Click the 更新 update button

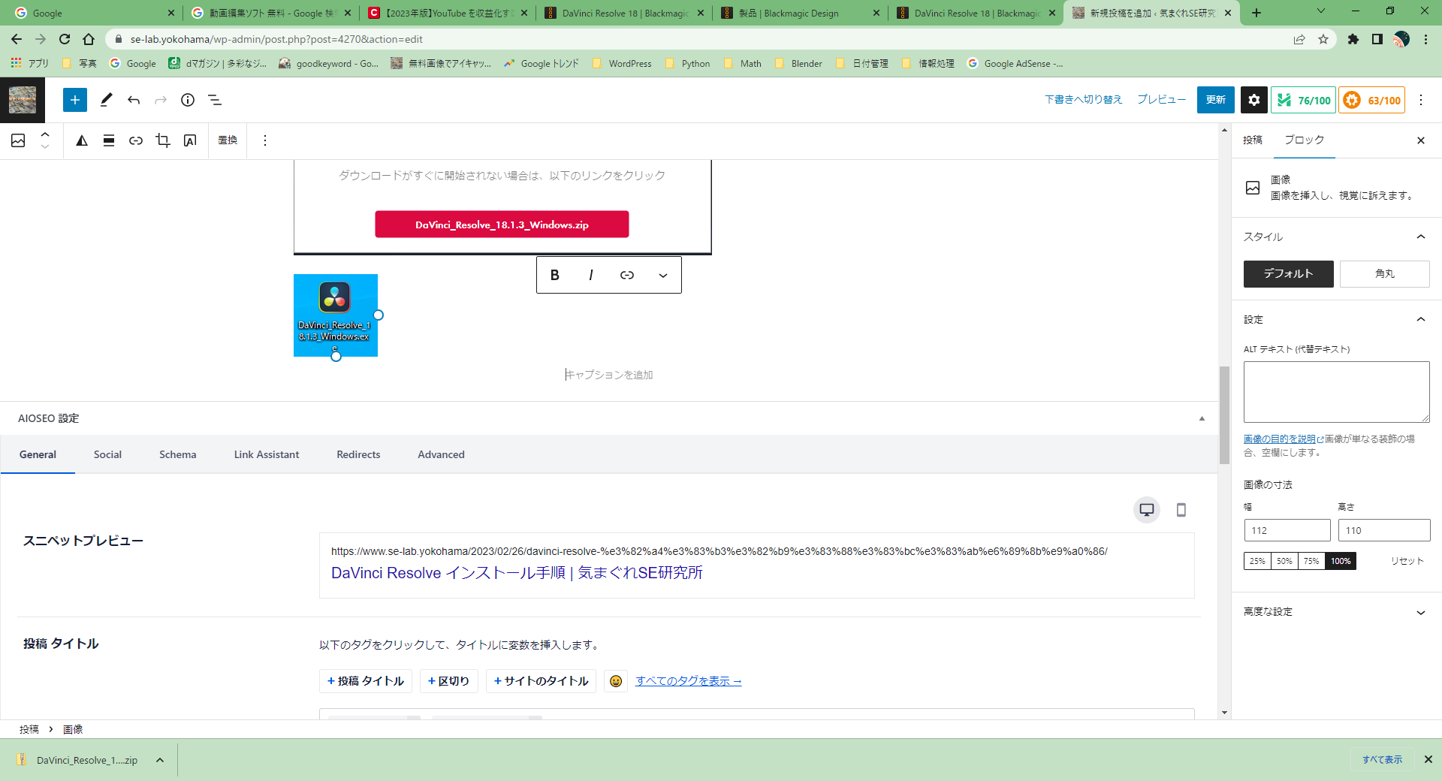[x=1216, y=100]
